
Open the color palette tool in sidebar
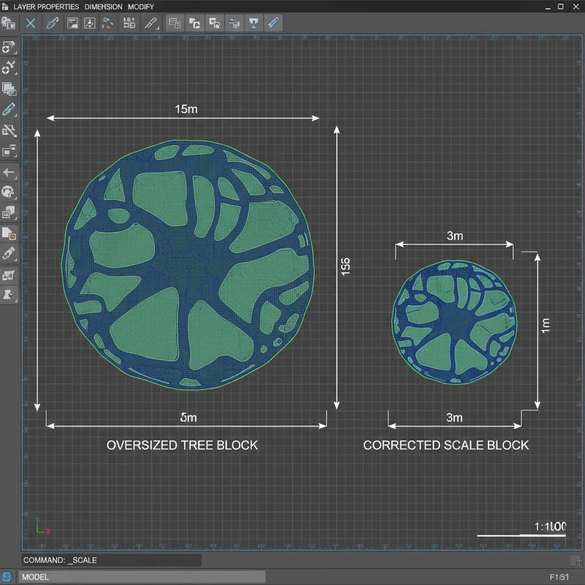click(9, 193)
